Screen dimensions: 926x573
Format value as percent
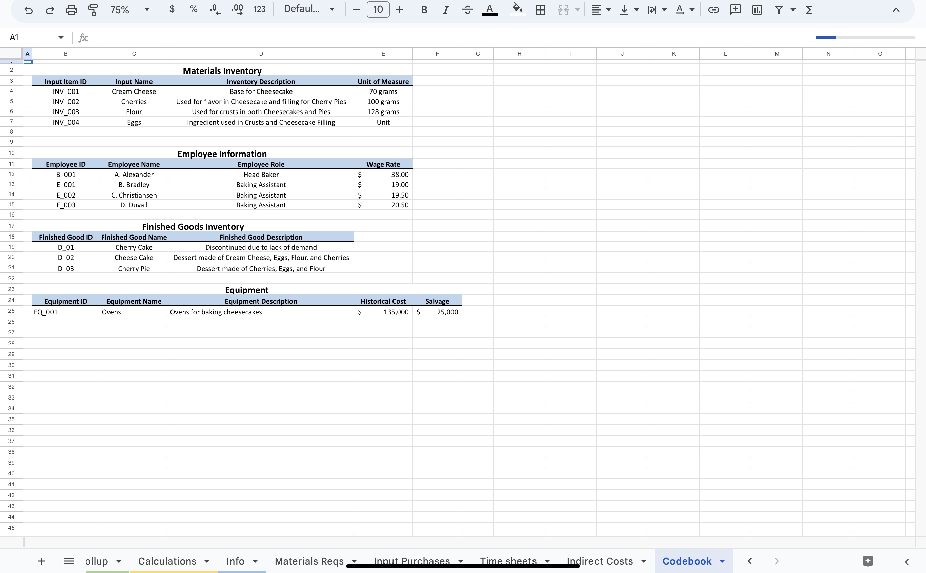click(194, 9)
